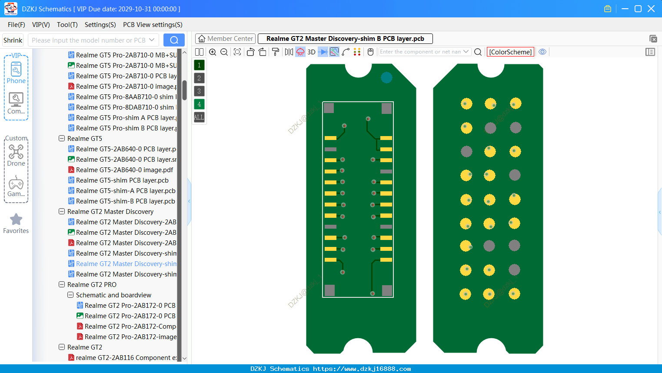The height and width of the screenshot is (373, 662).
Task: Open right side panel list icon
Action: click(x=650, y=52)
